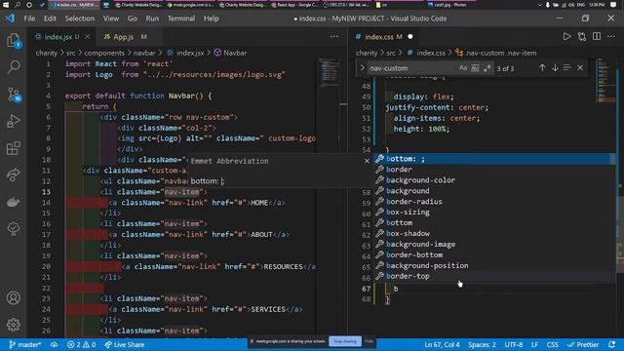The width and height of the screenshot is (624, 351).
Task: Expand the Replace field toggle
Action: [x=362, y=68]
